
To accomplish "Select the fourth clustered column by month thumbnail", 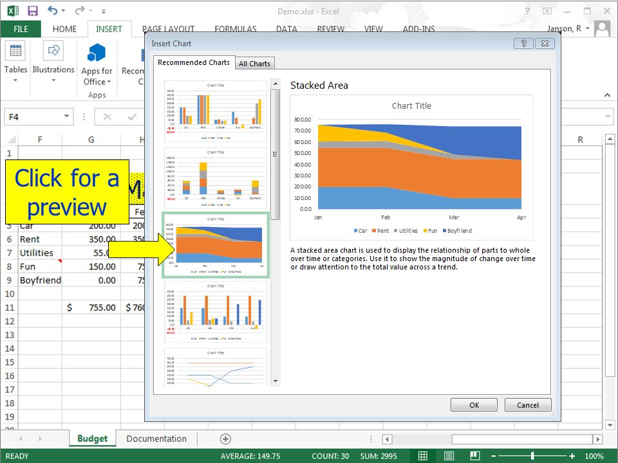I will 216,312.
